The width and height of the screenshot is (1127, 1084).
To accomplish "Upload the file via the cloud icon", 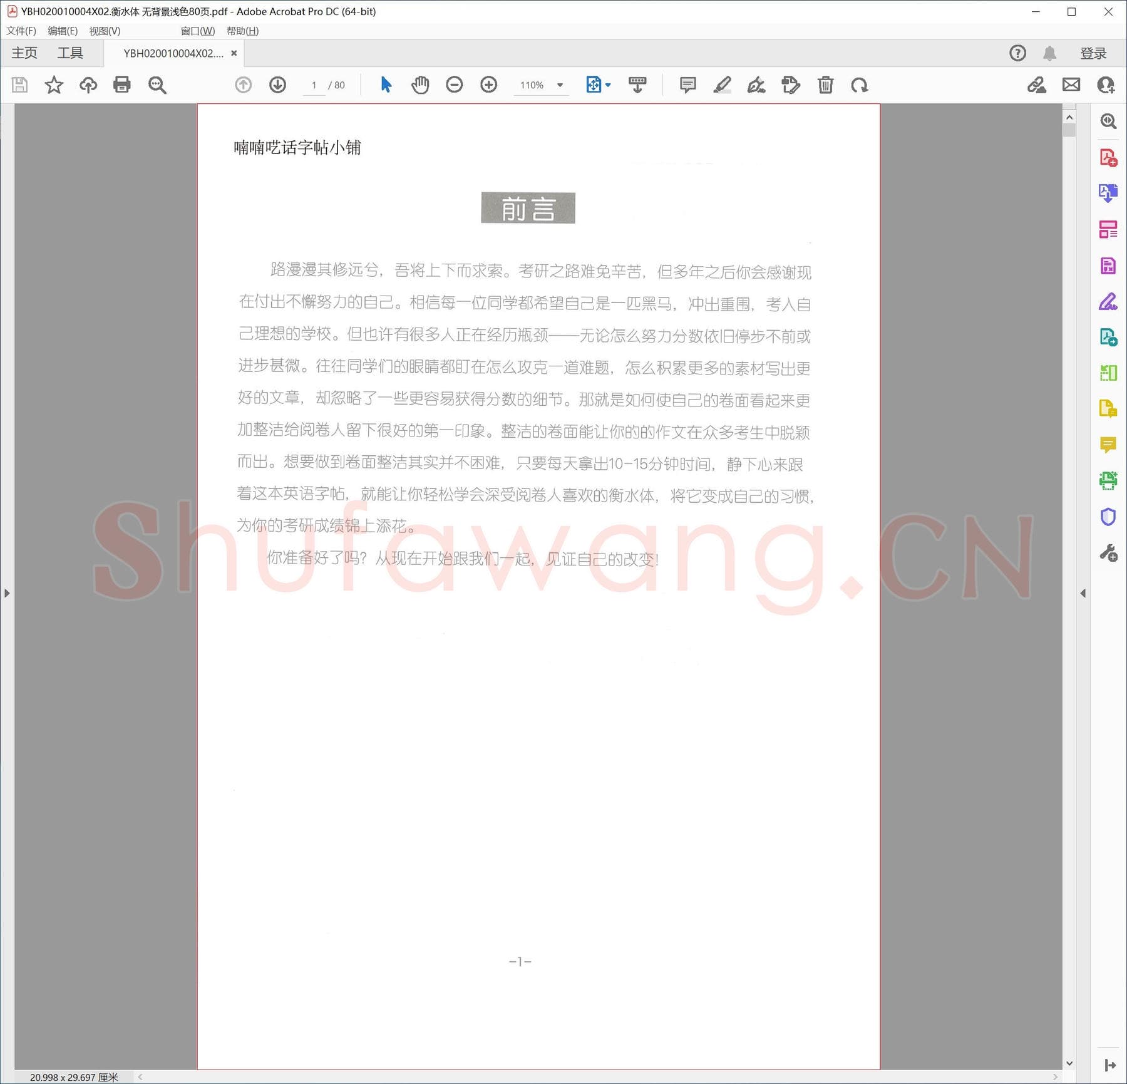I will tap(88, 85).
